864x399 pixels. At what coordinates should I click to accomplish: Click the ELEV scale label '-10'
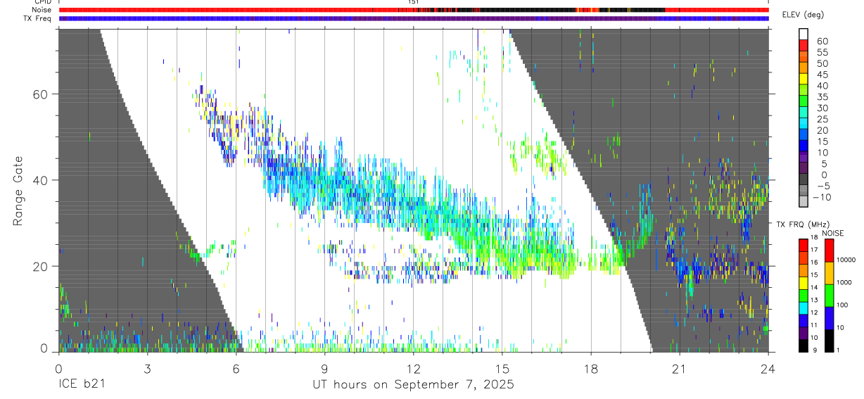coord(820,197)
